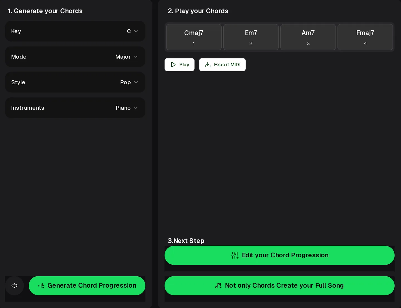The image size is (401, 308).
Task: Click number 2 under Em7
Action: click(251, 43)
